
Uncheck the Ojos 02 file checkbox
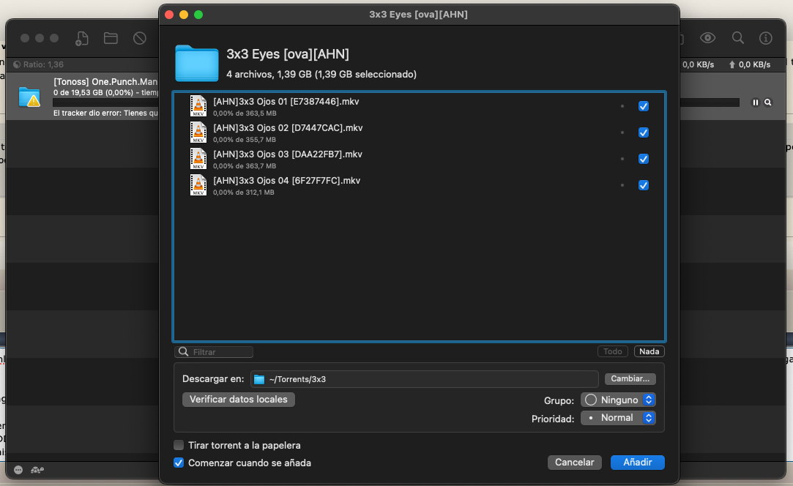(644, 132)
